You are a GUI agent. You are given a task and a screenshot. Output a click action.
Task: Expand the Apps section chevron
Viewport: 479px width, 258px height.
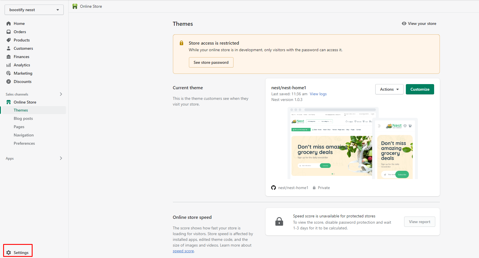pos(61,158)
